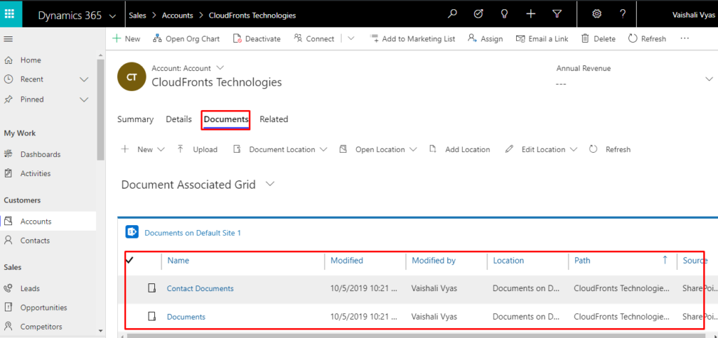Open Vaishali Vyas user menu
This screenshot has height=338, width=718.
click(693, 15)
